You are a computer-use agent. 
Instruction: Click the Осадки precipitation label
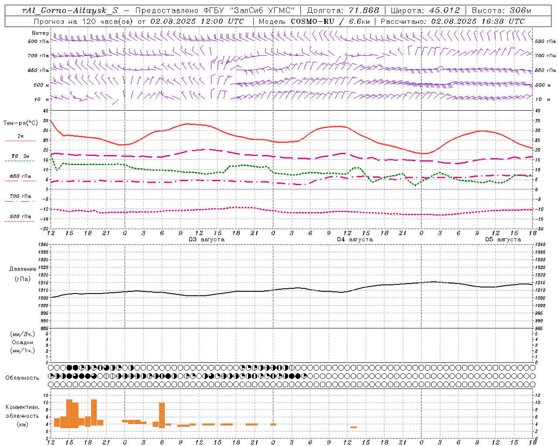point(23,342)
